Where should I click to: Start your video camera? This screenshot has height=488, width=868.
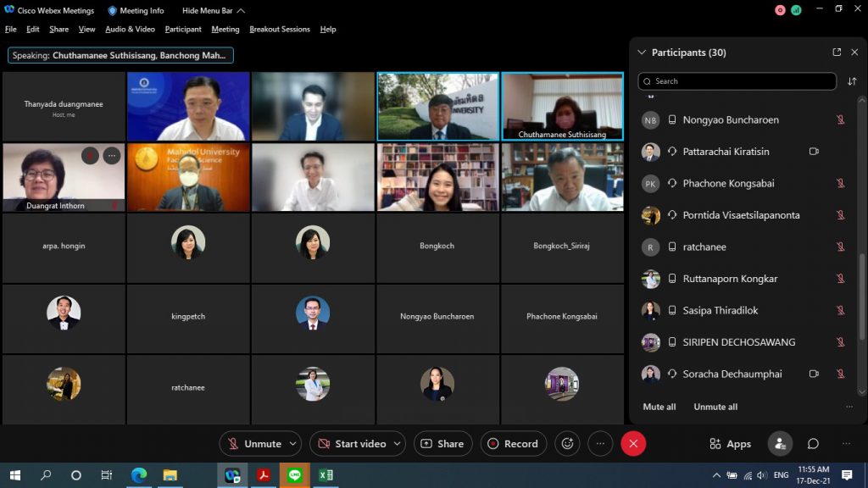[350, 444]
